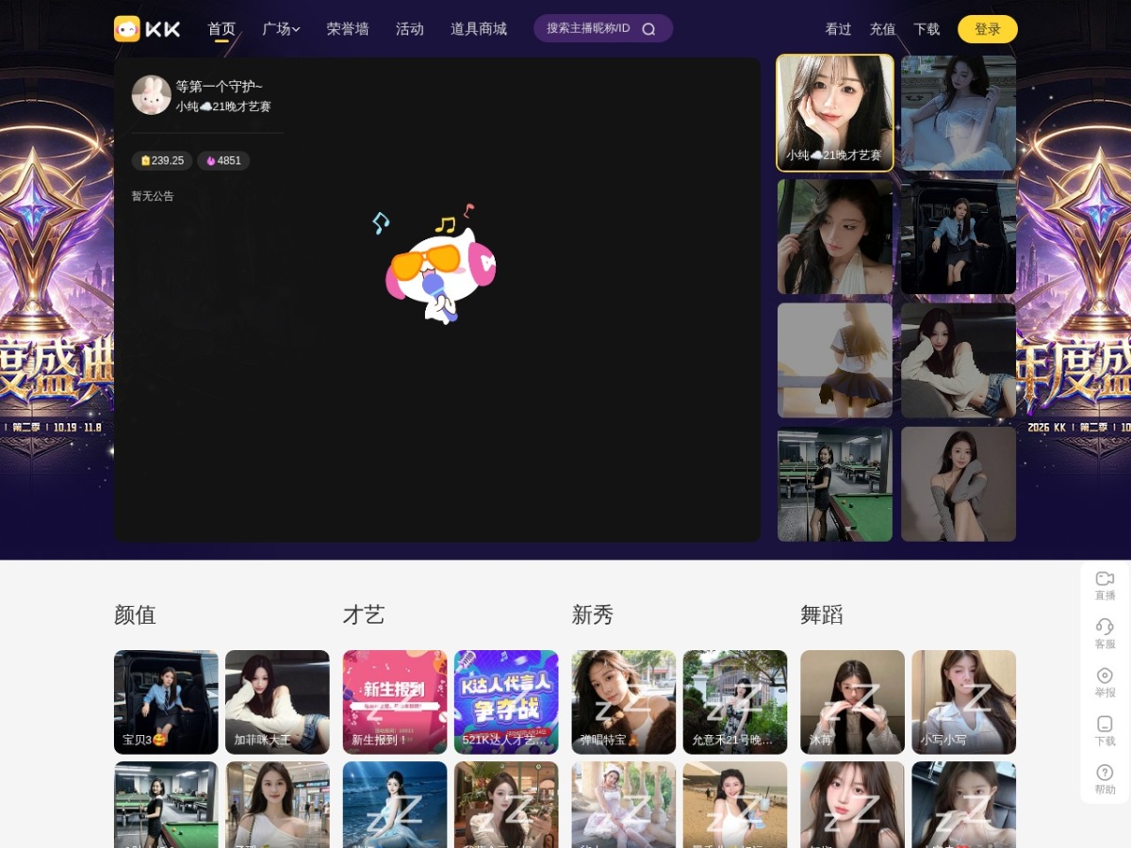
Task: Open the 宝贝3 stream card
Action: pos(166,702)
